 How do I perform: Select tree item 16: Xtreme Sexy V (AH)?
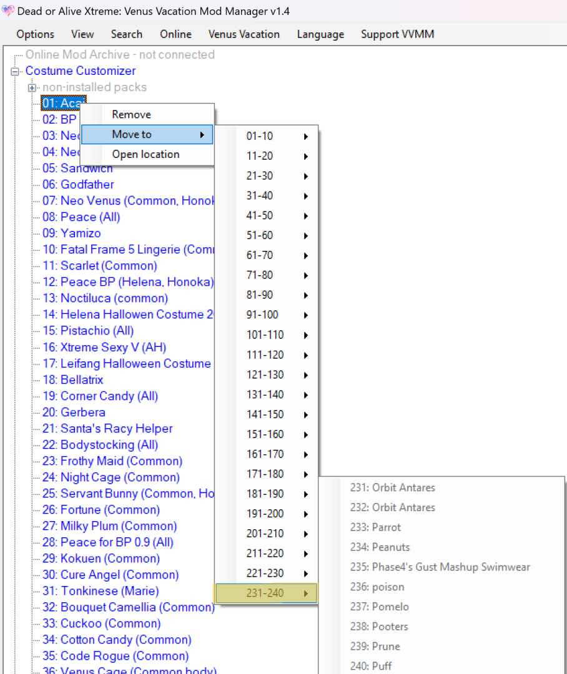pyautogui.click(x=104, y=348)
